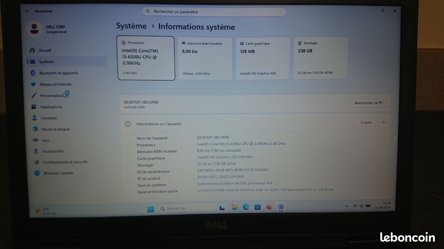Click the search magnifier icon in the settings search box
Image resolution: width=444 pixels, height=249 pixels.
pyautogui.click(x=148, y=11)
